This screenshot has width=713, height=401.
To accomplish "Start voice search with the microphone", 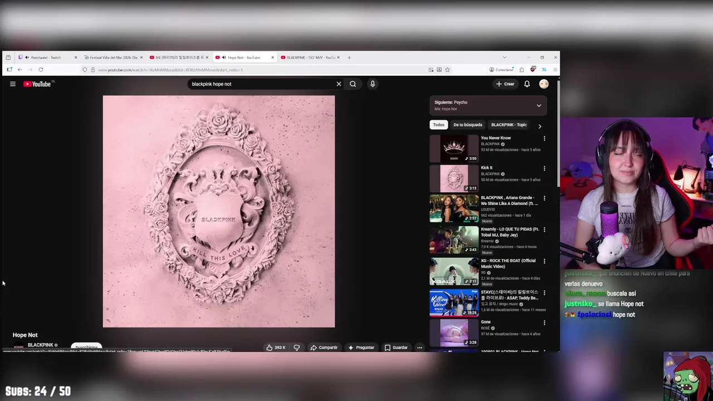I will pyautogui.click(x=373, y=84).
